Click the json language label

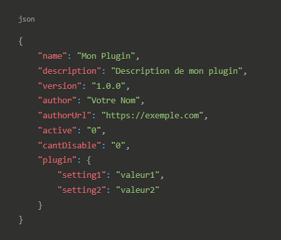point(27,20)
